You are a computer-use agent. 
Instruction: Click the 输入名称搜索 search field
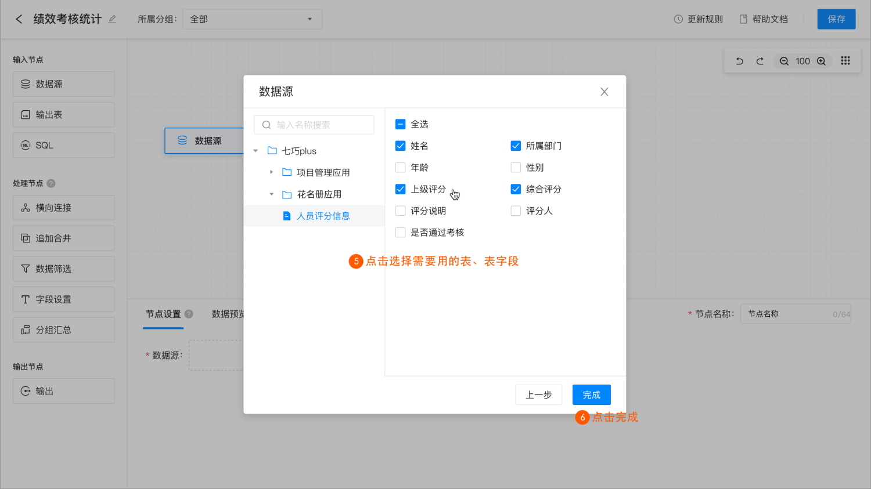pos(314,125)
